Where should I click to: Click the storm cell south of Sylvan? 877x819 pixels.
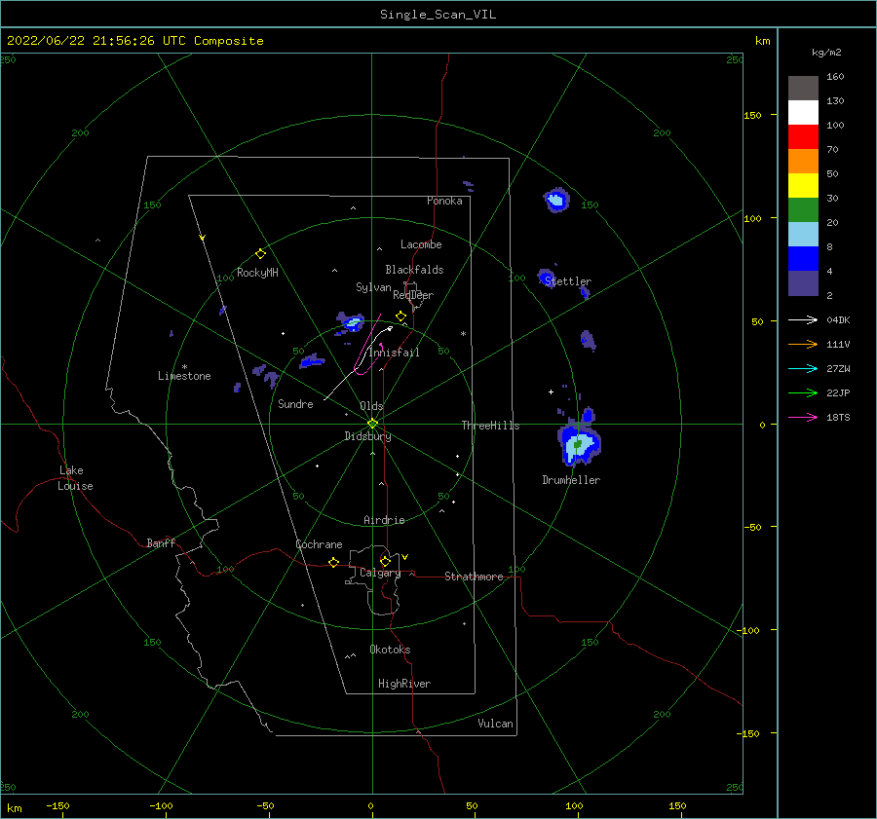[351, 321]
